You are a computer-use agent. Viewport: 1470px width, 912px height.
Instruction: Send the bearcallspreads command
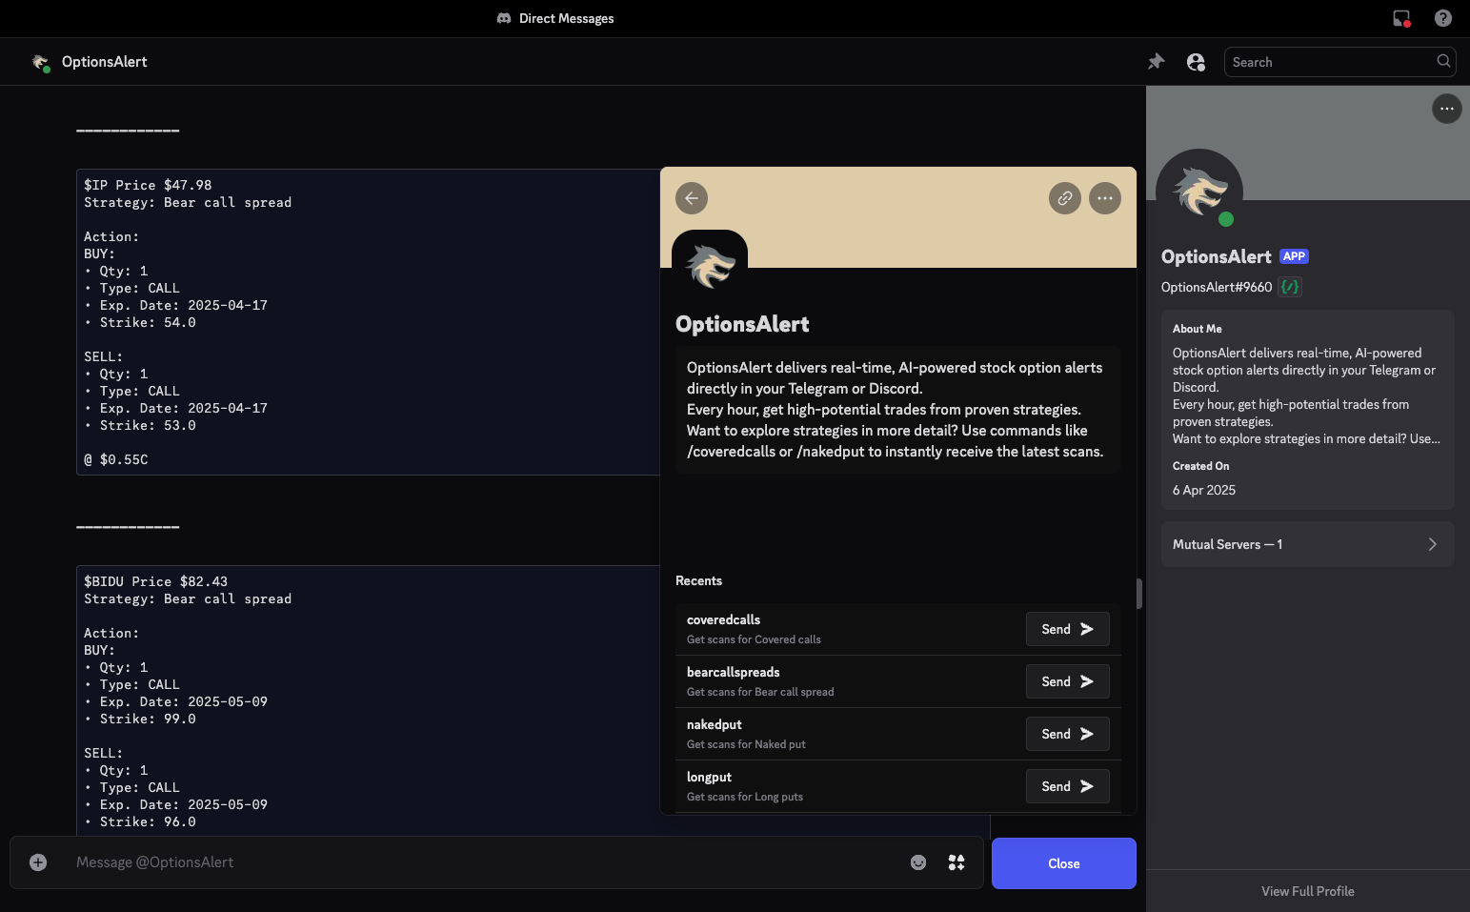(1067, 681)
